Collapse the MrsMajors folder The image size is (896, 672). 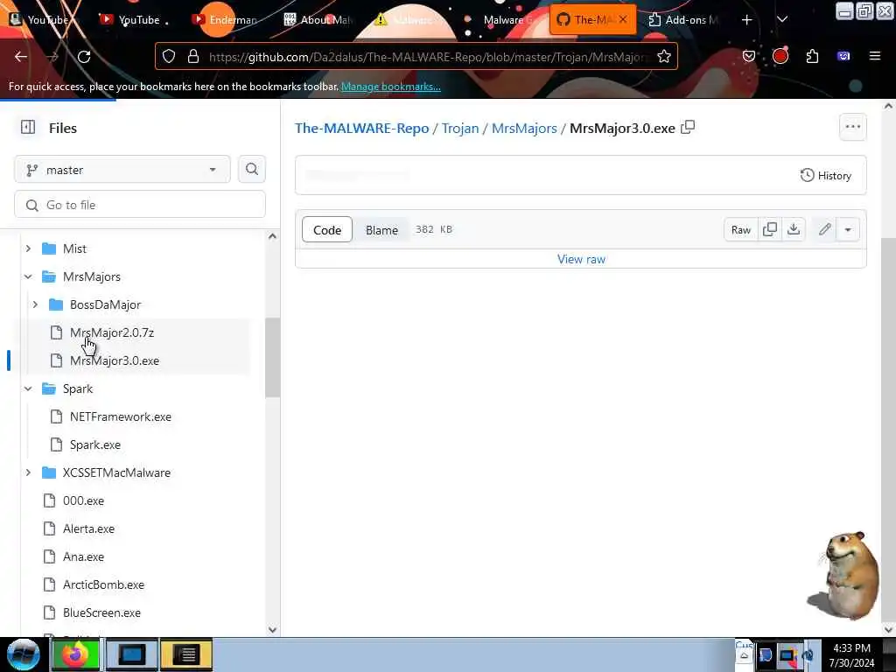click(28, 276)
